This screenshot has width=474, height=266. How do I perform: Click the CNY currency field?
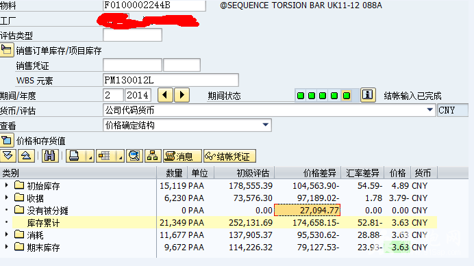(453, 110)
